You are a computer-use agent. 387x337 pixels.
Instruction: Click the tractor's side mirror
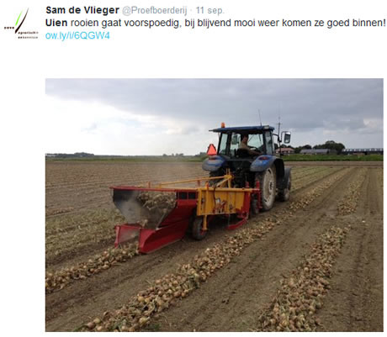[287, 138]
